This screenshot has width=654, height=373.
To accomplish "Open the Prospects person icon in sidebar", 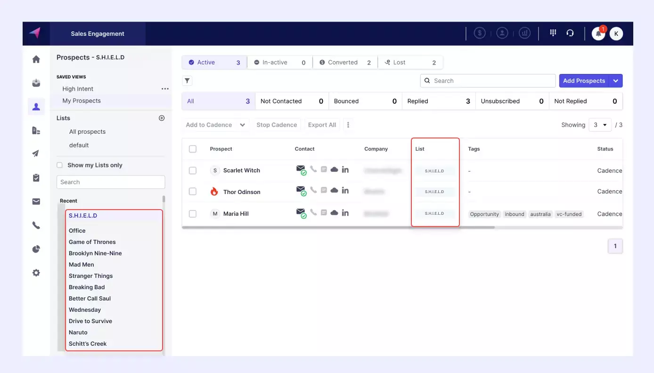I will (36, 106).
